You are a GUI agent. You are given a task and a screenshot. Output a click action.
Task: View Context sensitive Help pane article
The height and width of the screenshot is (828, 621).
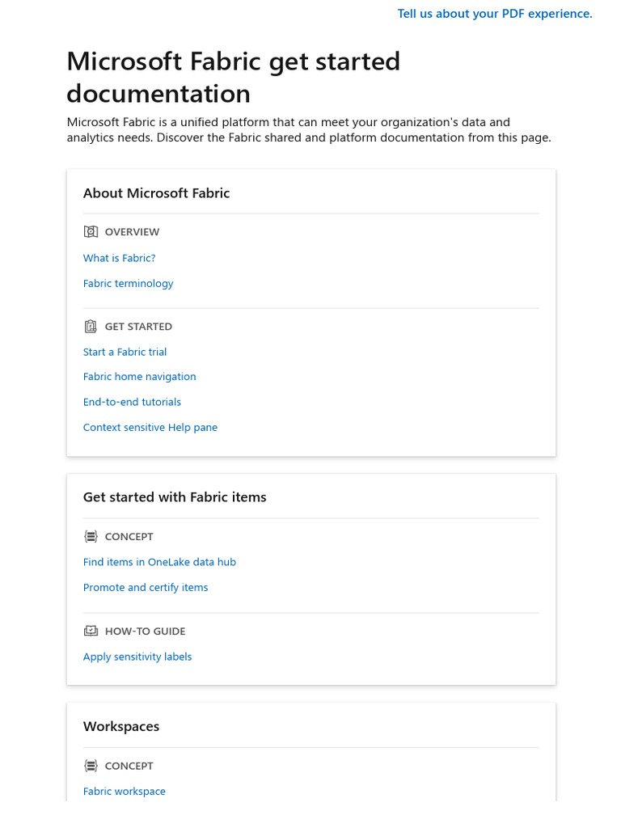[x=150, y=427]
